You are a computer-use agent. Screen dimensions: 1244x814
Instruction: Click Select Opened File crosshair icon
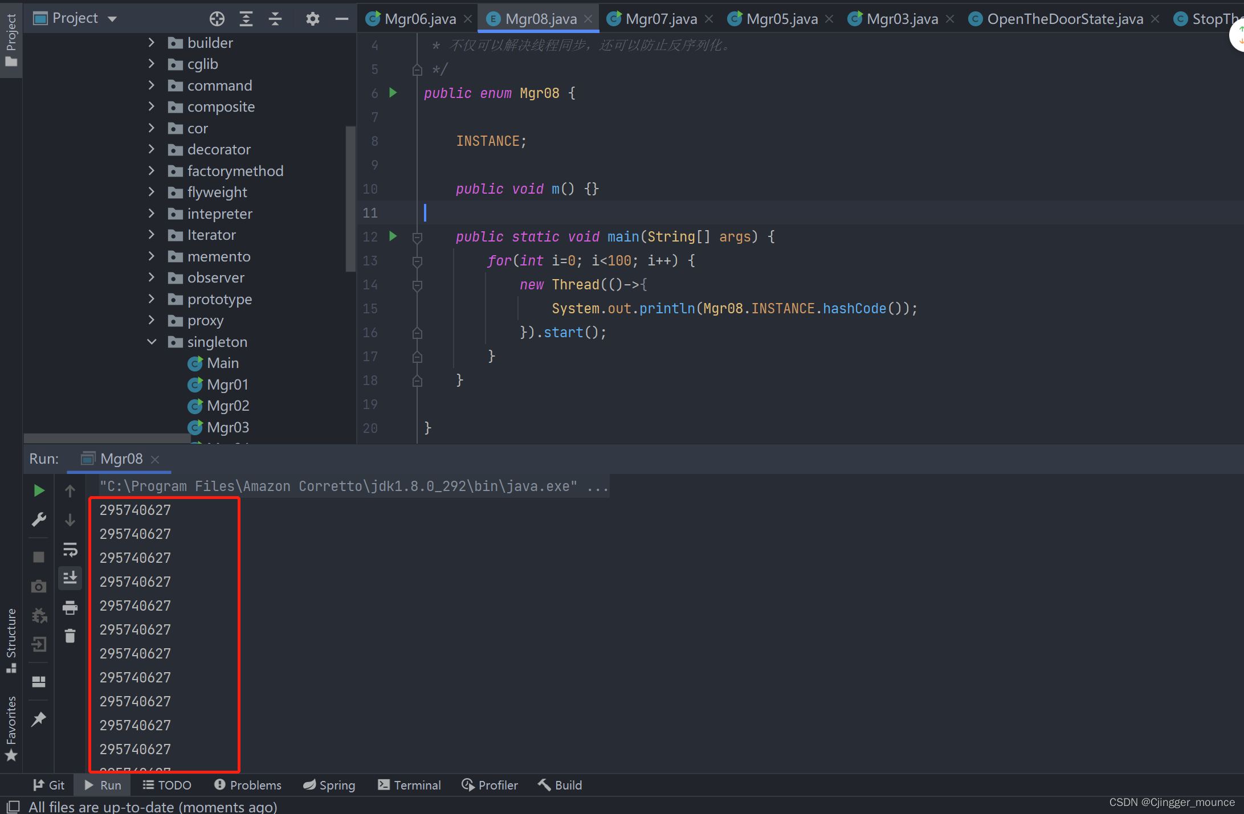pyautogui.click(x=217, y=19)
